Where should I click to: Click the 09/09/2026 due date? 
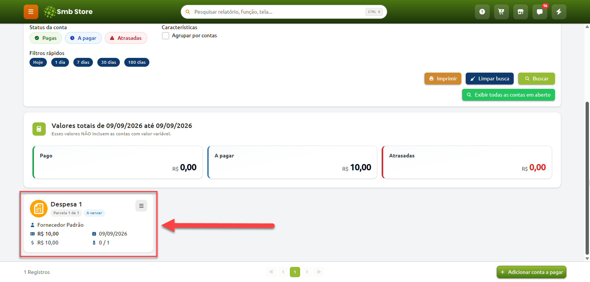[113, 234]
